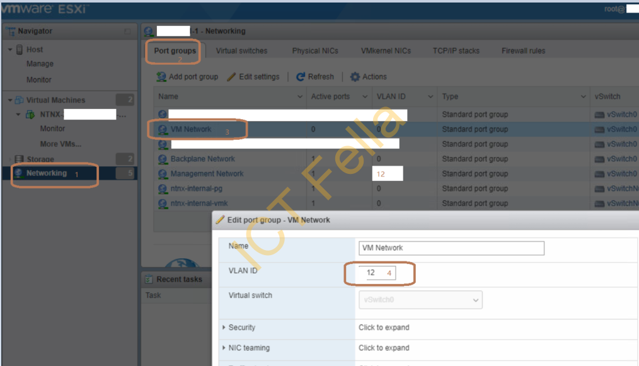The height and width of the screenshot is (366, 639).
Task: Click the vSwitch column header
Action: (607, 96)
